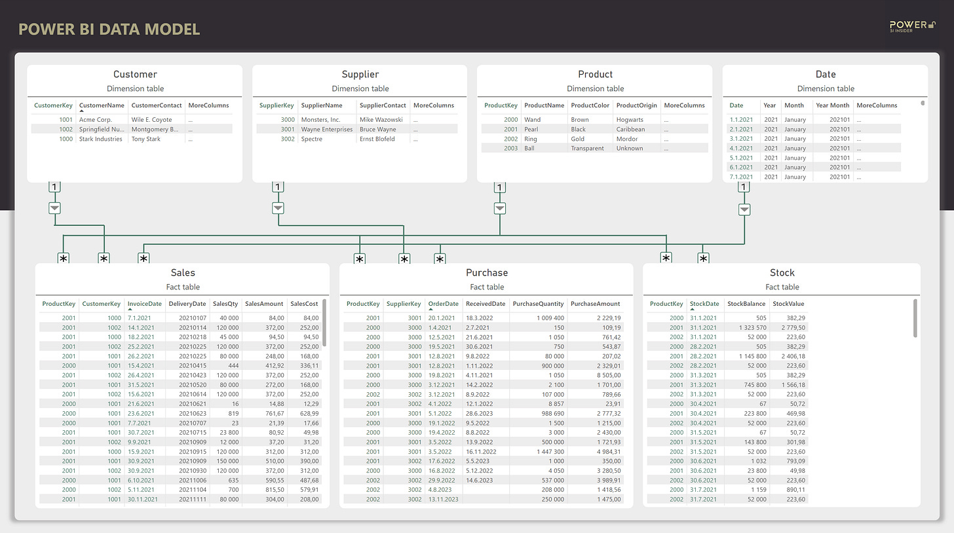
Task: Select the '1' cardinality marker under Supplier table
Action: 278,187
